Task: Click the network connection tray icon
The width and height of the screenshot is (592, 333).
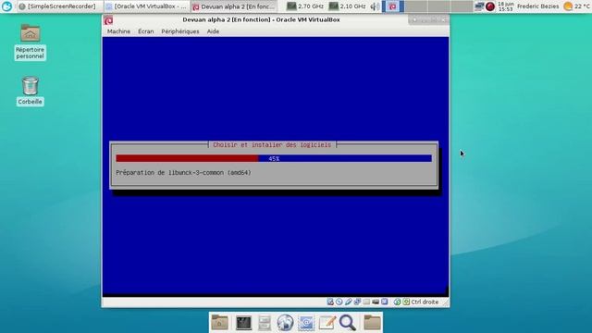Action: (x=479, y=6)
